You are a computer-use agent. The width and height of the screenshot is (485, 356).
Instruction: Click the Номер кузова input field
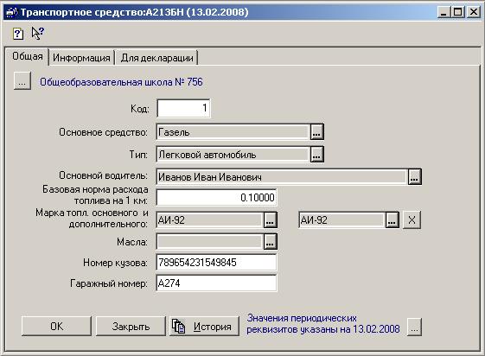[x=216, y=263]
